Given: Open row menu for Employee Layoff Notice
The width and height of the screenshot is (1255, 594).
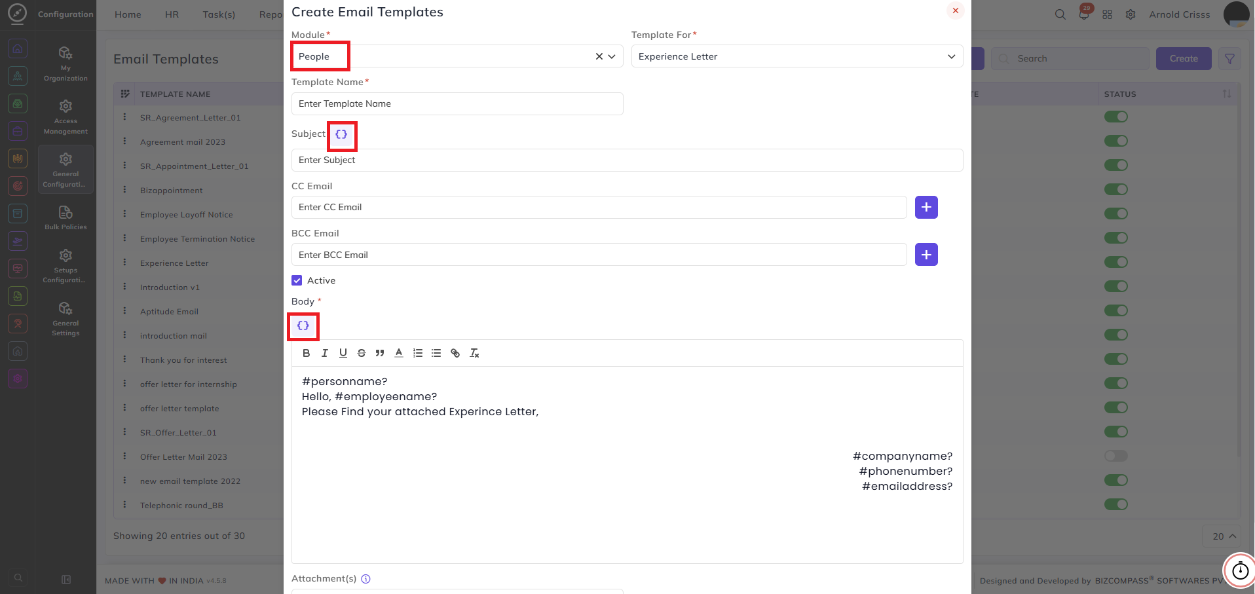Looking at the screenshot, I should click(x=124, y=213).
